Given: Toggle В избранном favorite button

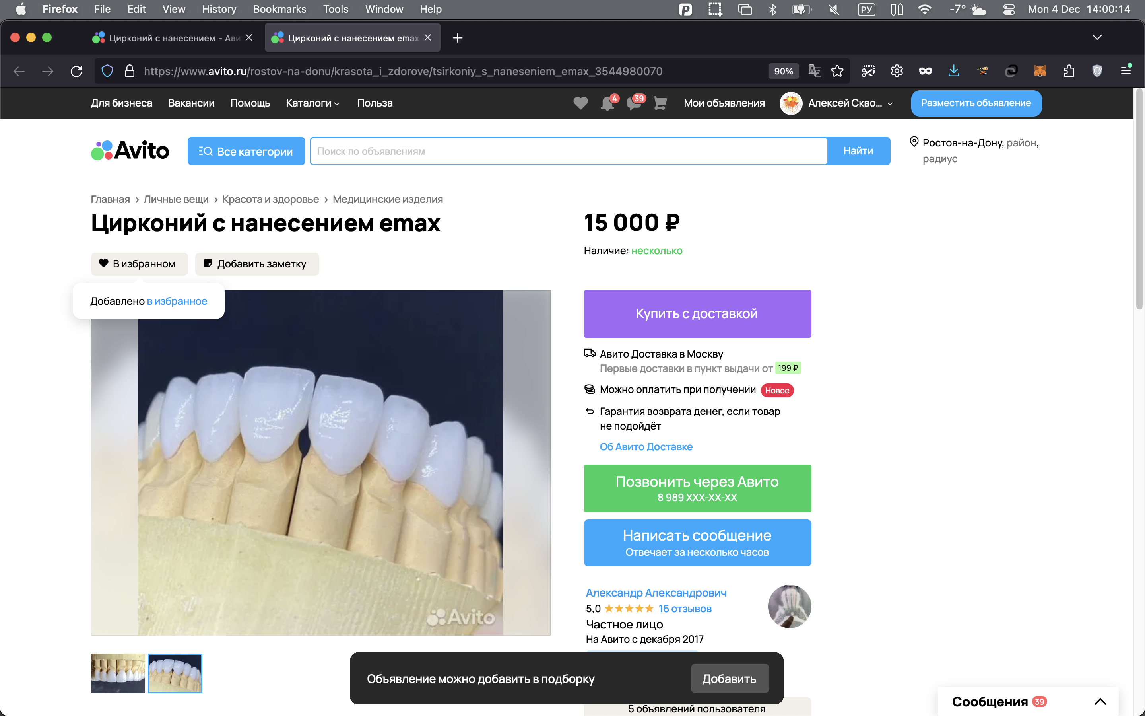Looking at the screenshot, I should (x=139, y=264).
